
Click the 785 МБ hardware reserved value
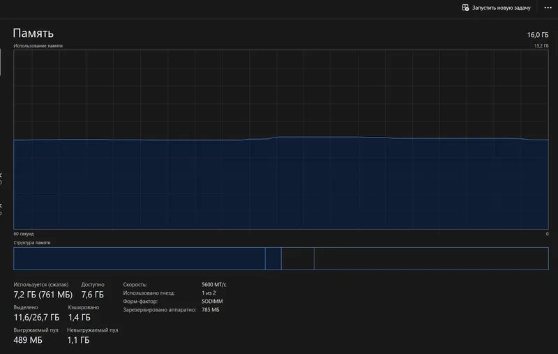[211, 310]
